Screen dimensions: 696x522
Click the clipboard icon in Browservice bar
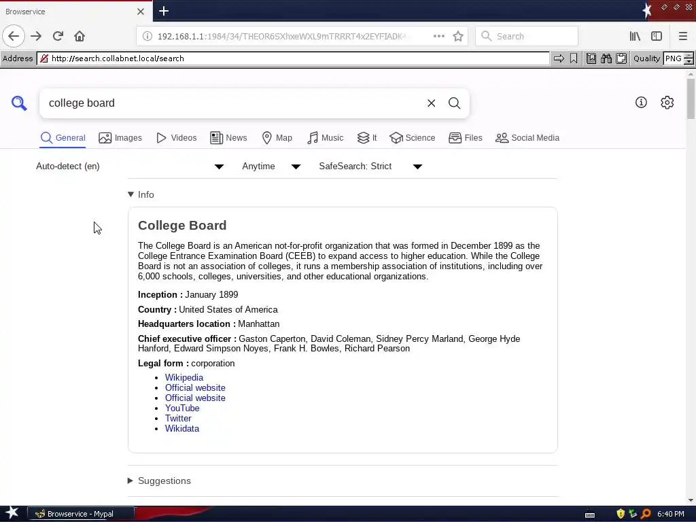point(621,58)
